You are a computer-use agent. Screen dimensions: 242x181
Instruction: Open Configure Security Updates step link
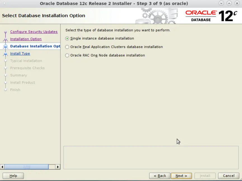click(x=34, y=32)
